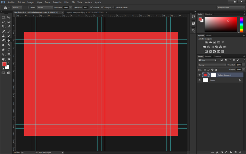Select the Quick Selection tool
Viewport: 246px width, 154px height.
pyautogui.click(x=9, y=22)
